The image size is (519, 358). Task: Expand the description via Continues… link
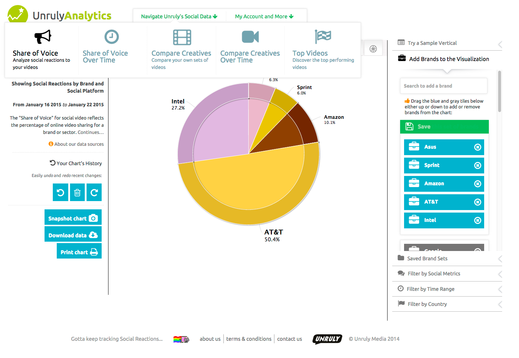(91, 132)
